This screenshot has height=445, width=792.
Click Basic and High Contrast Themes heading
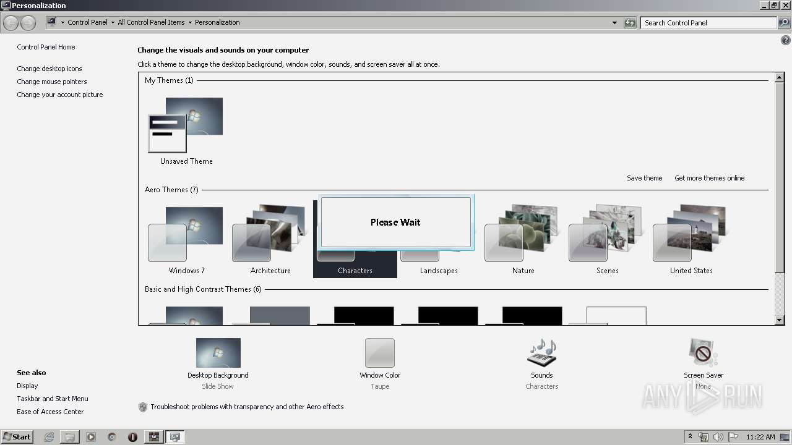click(203, 289)
